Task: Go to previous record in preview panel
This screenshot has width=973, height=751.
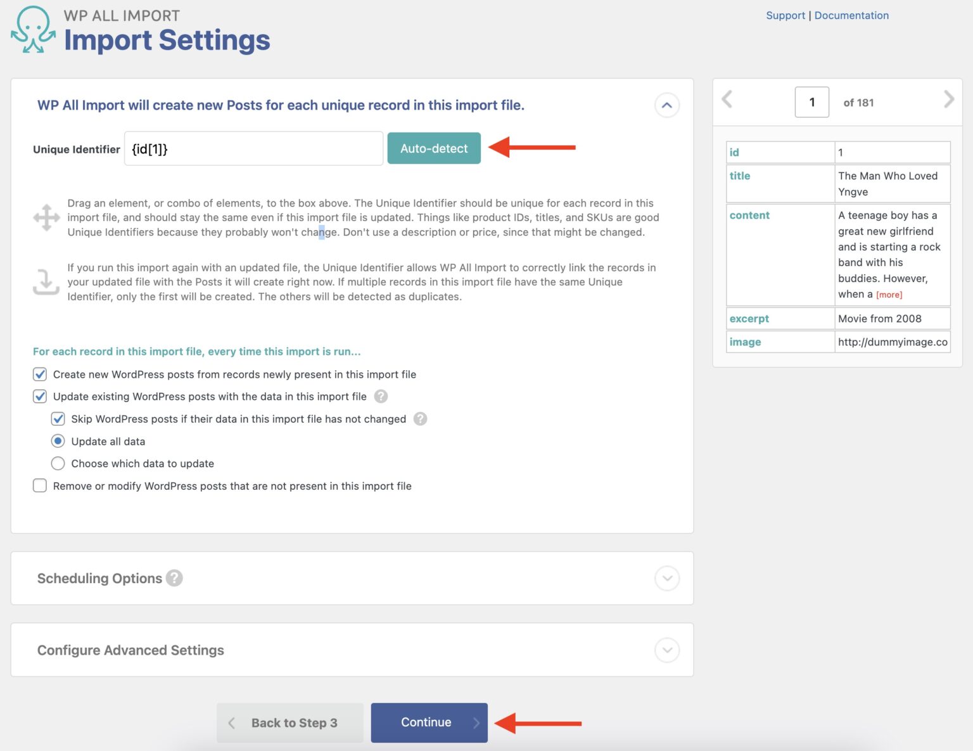Action: click(x=727, y=99)
